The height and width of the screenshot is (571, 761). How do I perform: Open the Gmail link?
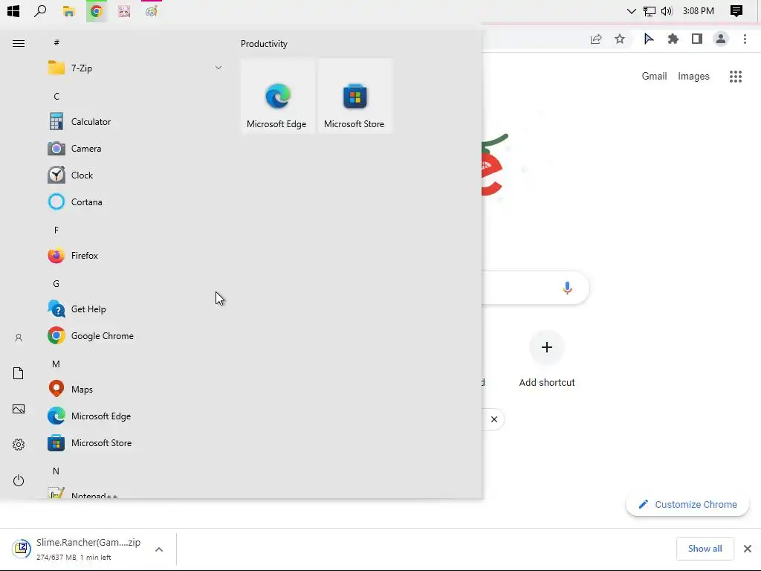[654, 77]
